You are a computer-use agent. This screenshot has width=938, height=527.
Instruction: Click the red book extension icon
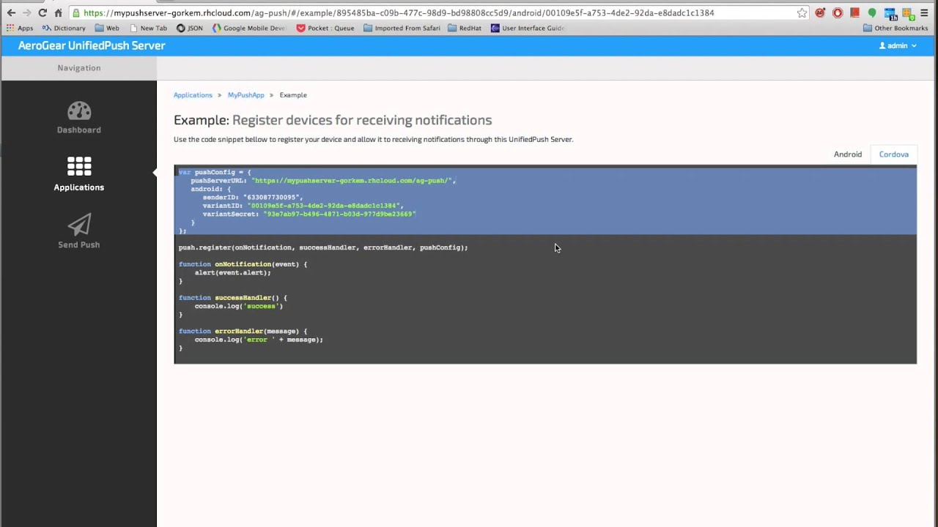pos(854,12)
